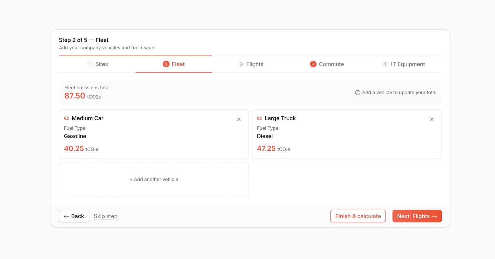Viewport: 495px width, 259px height.
Task: Jump to the IT Equipment step tab
Action: 403,64
